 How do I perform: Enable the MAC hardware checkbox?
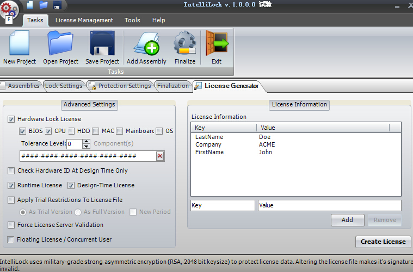tap(95, 131)
